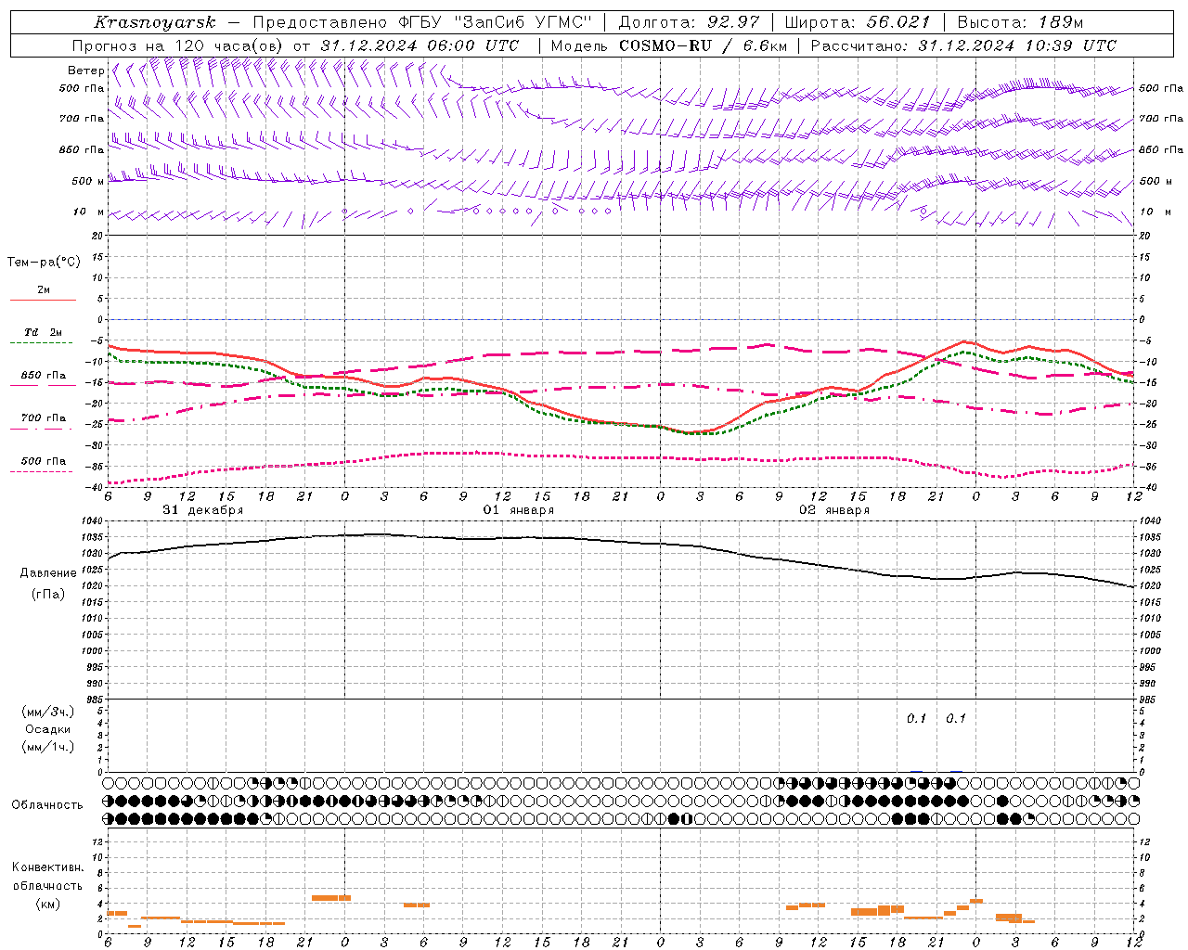Click the Krasnoyarsk title in header
The height and width of the screenshot is (950, 1188).
(x=154, y=22)
